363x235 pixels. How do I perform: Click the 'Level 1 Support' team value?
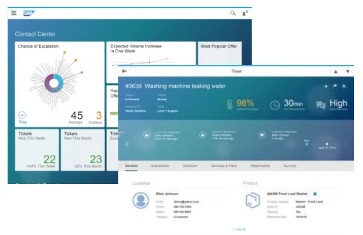(x=168, y=111)
